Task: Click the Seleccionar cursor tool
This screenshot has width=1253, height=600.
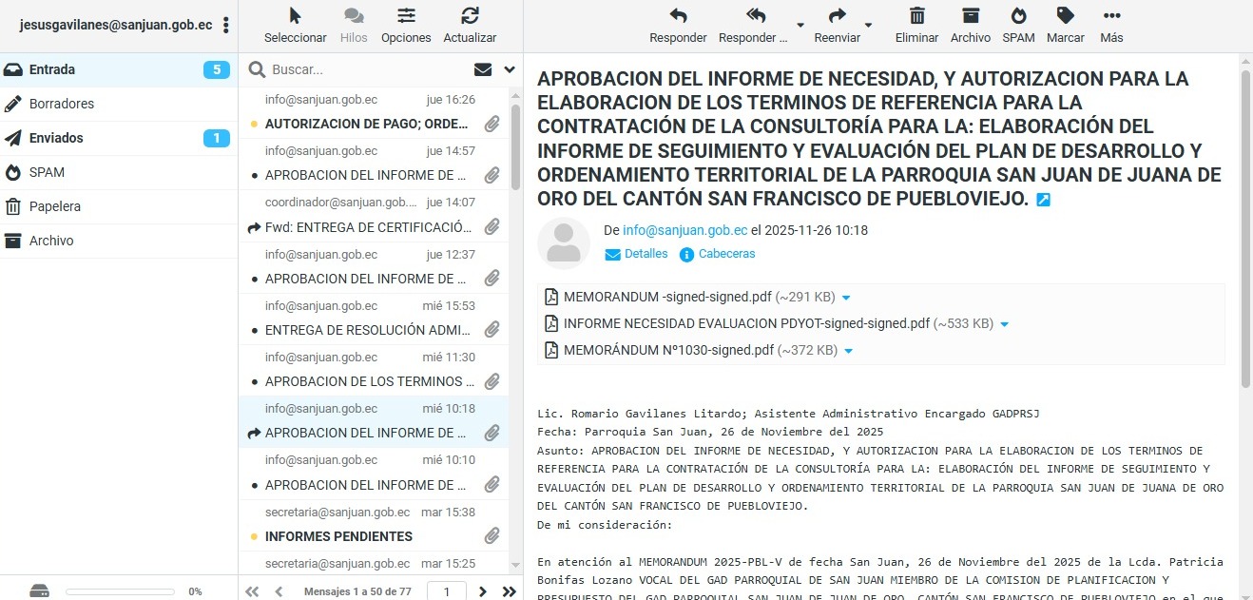Action: click(295, 16)
